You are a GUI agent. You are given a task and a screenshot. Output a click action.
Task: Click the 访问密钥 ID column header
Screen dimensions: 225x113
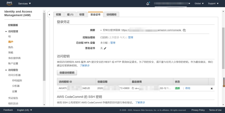(76, 82)
